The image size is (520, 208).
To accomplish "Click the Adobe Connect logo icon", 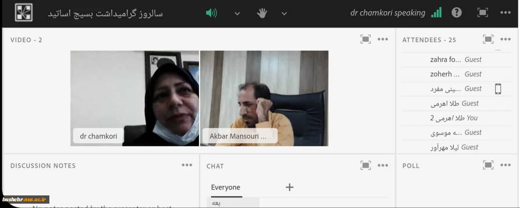I will coord(24,13).
